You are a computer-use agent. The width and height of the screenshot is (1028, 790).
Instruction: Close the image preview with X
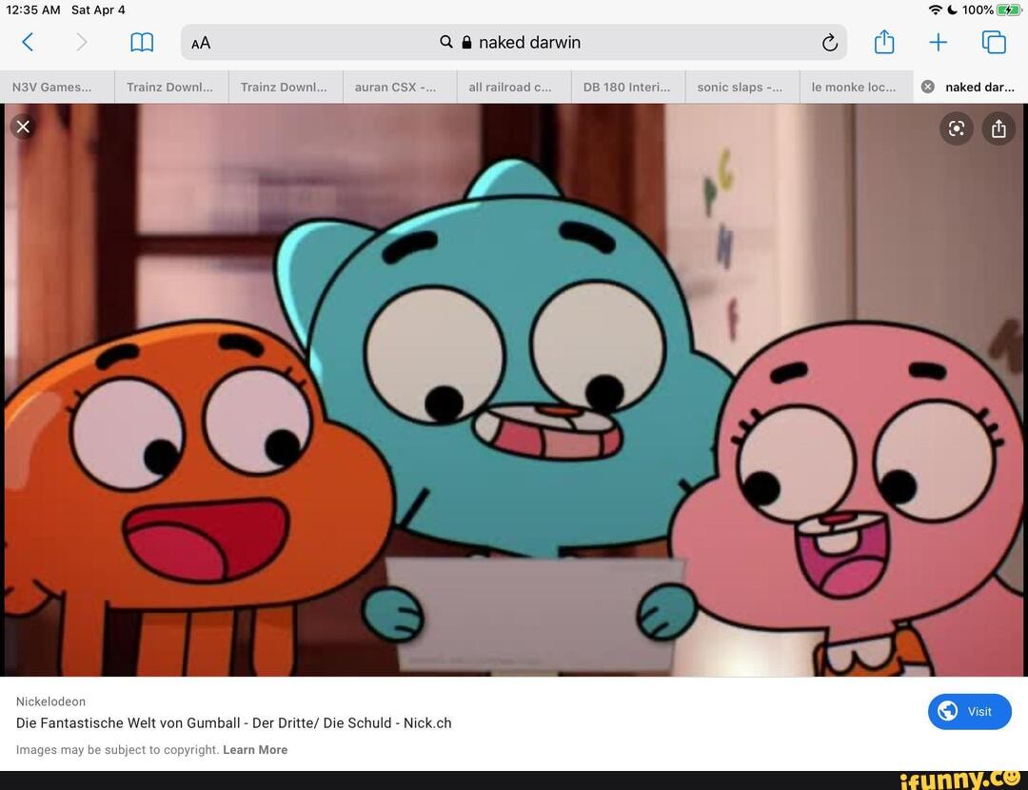(x=23, y=127)
